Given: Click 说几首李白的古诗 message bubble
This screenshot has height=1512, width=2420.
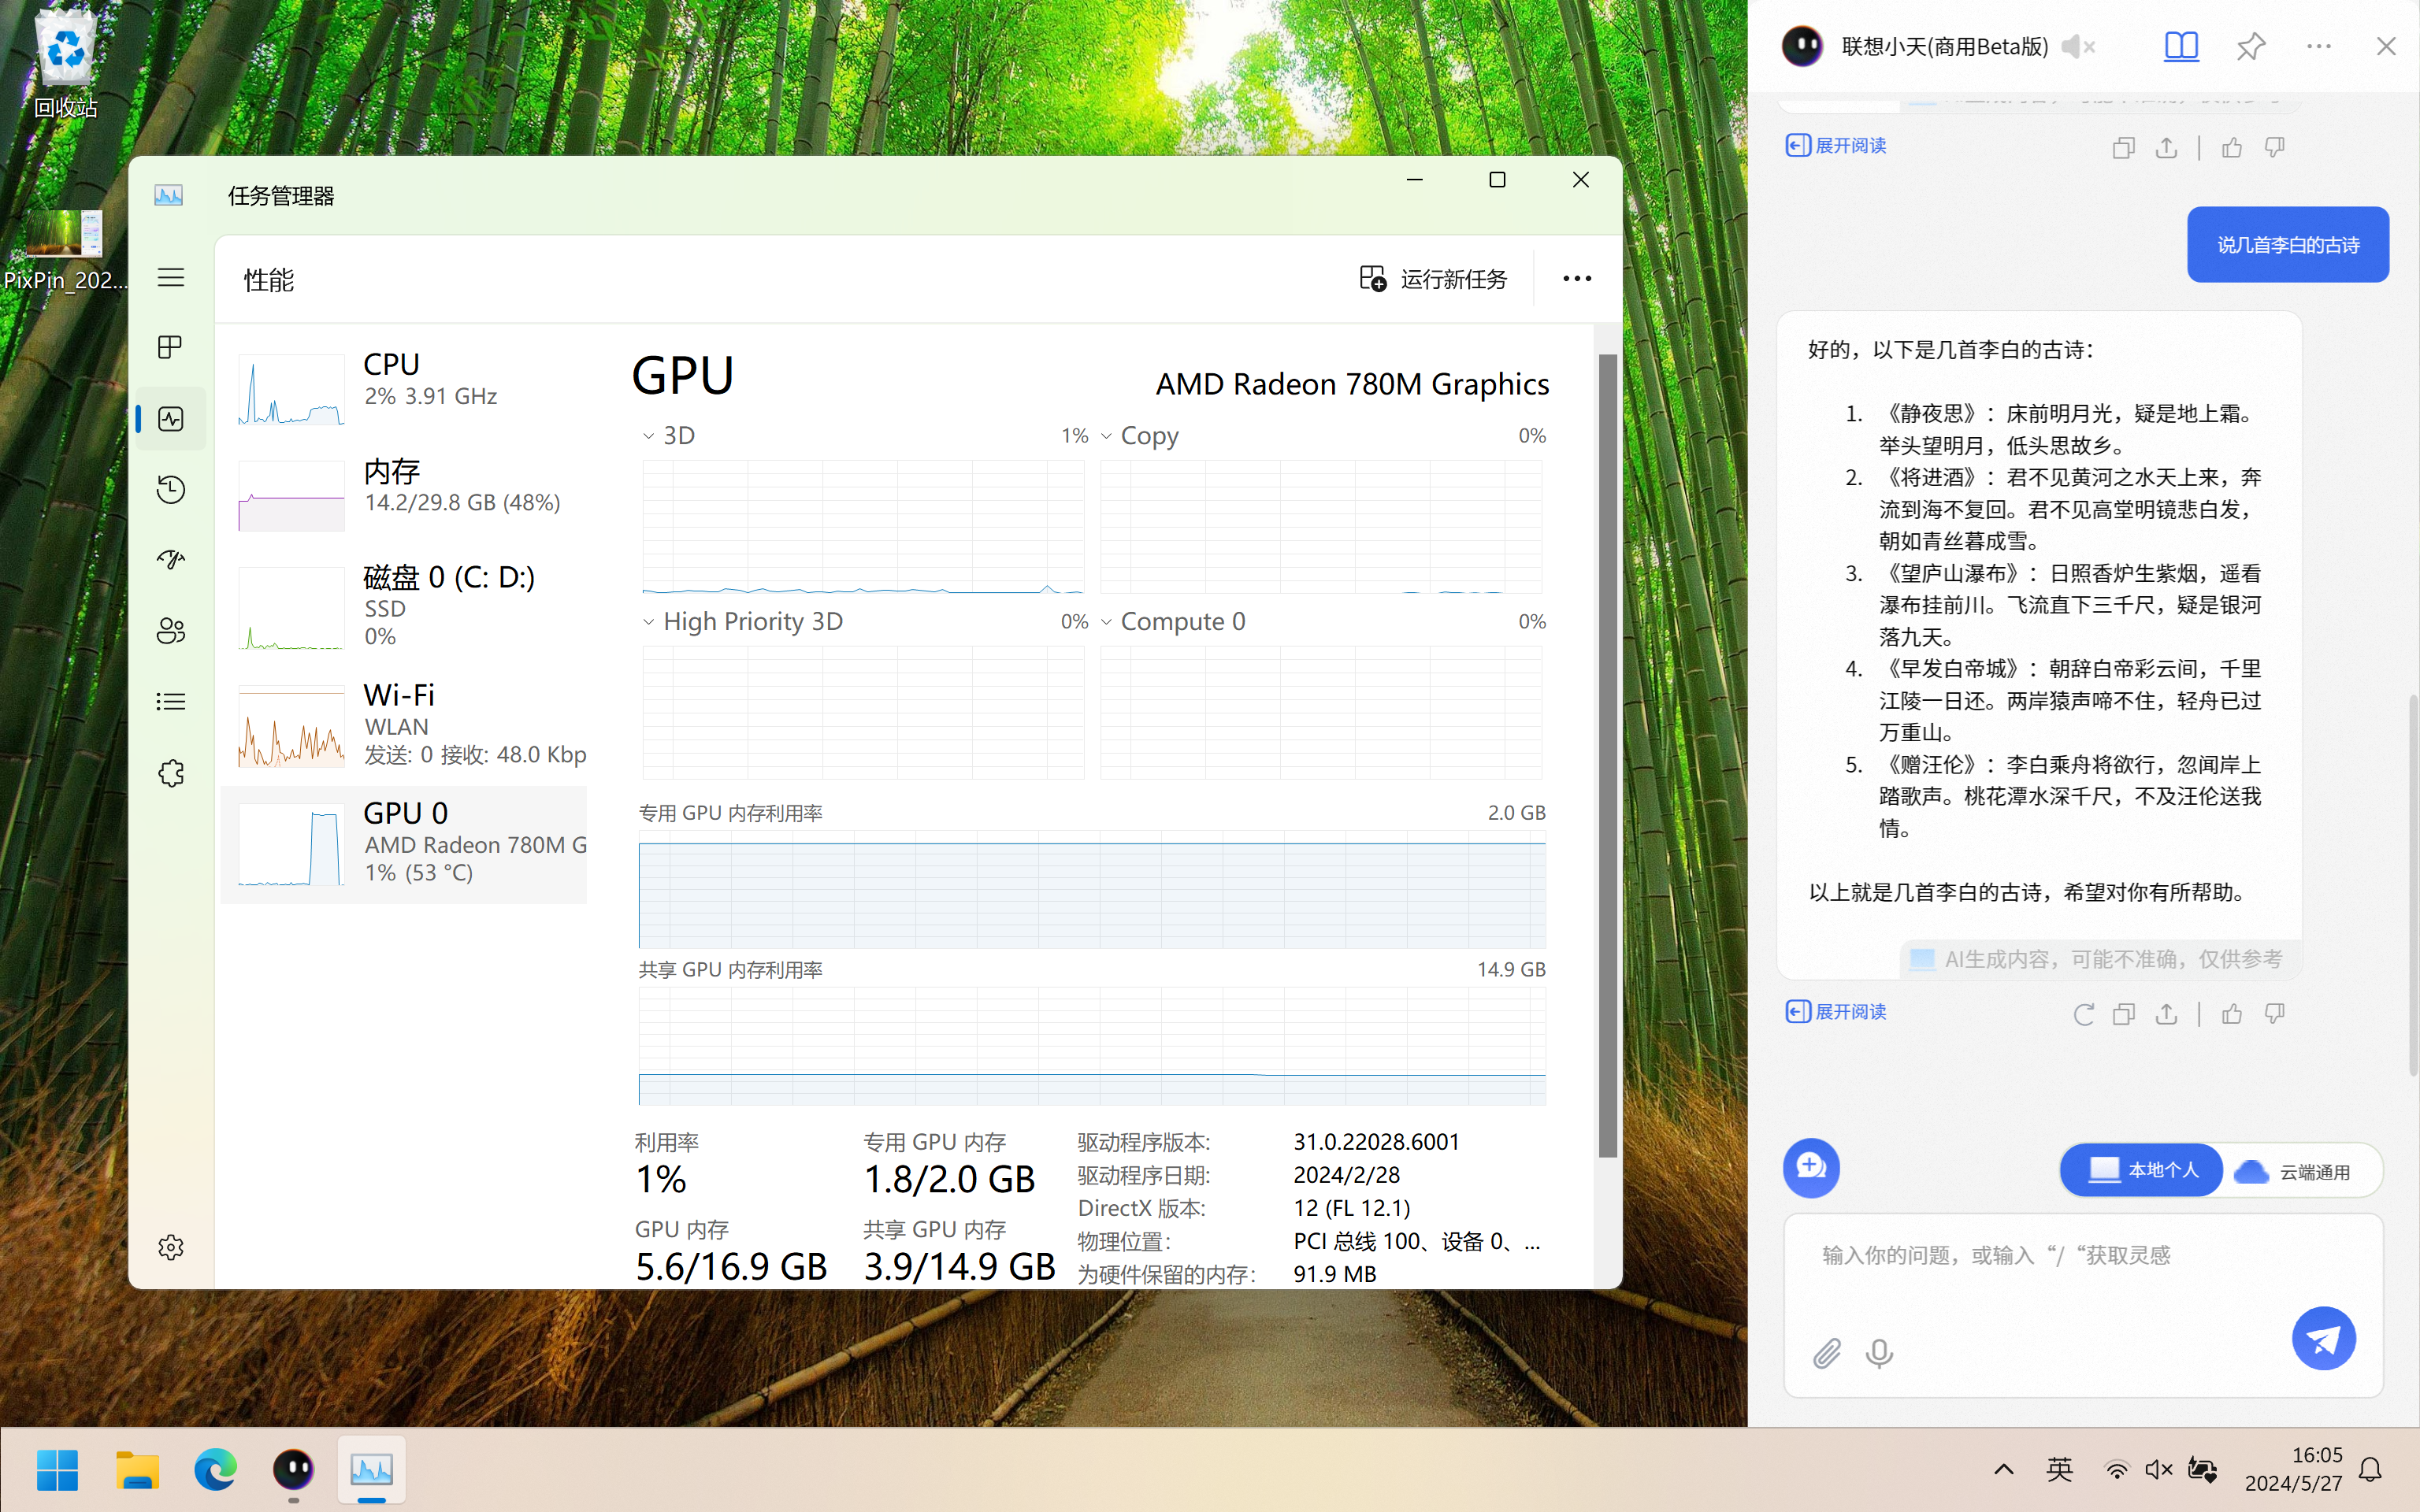Looking at the screenshot, I should click(2288, 245).
